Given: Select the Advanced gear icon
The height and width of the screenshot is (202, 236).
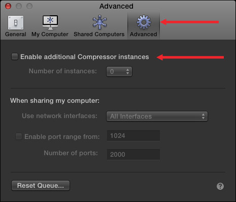Looking at the screenshot, I should click(144, 22).
